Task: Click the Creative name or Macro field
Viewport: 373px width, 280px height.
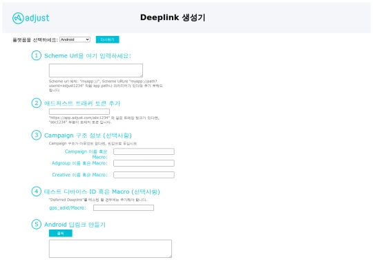Action: click(144, 175)
